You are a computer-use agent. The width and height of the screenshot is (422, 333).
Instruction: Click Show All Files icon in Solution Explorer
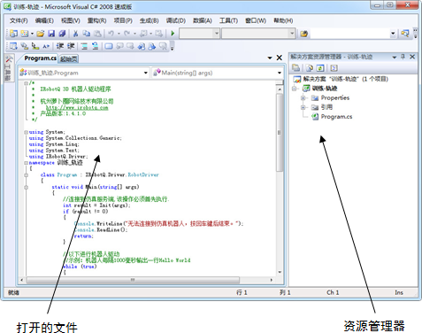point(310,68)
